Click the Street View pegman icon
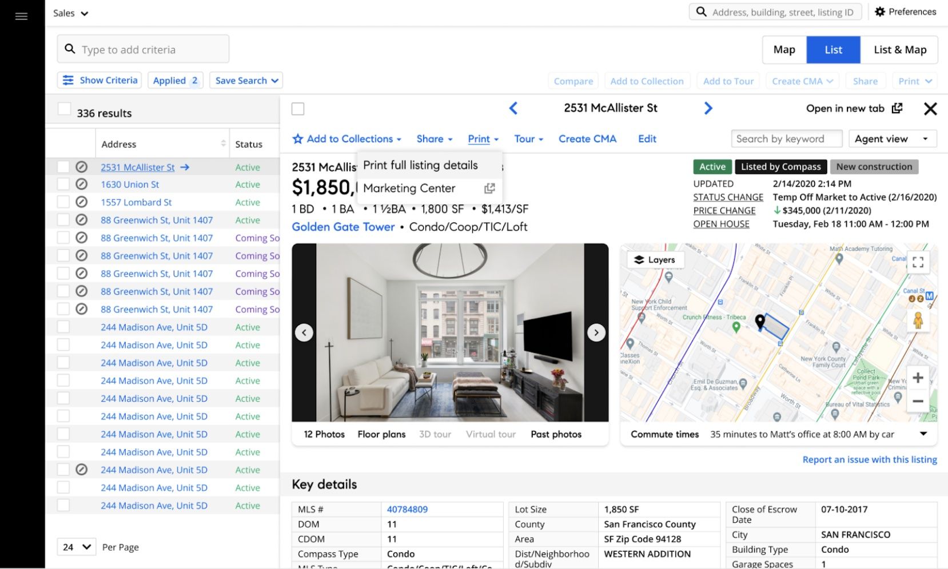Screen dimensions: 948x569 918,320
